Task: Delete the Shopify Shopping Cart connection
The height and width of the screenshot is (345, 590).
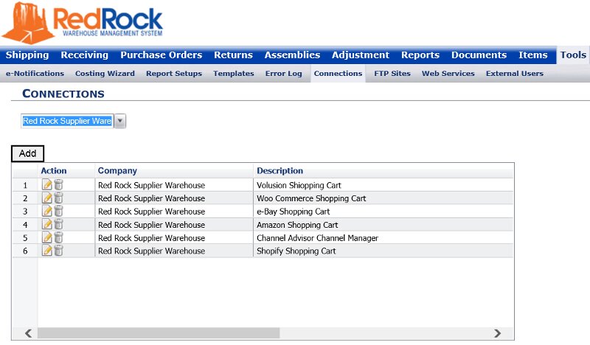Action: coord(58,251)
